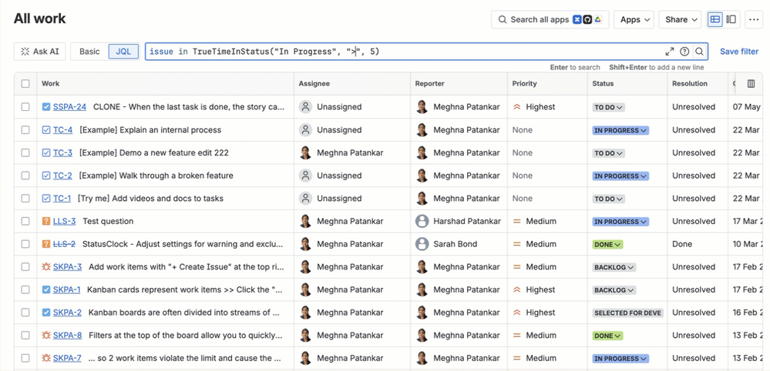Open the Apps dropdown
This screenshot has height=371, width=770.
pyautogui.click(x=634, y=19)
